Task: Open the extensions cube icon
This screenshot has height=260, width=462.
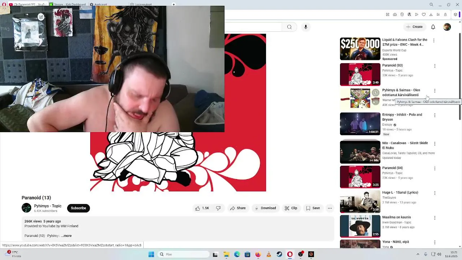Action: pos(456,14)
